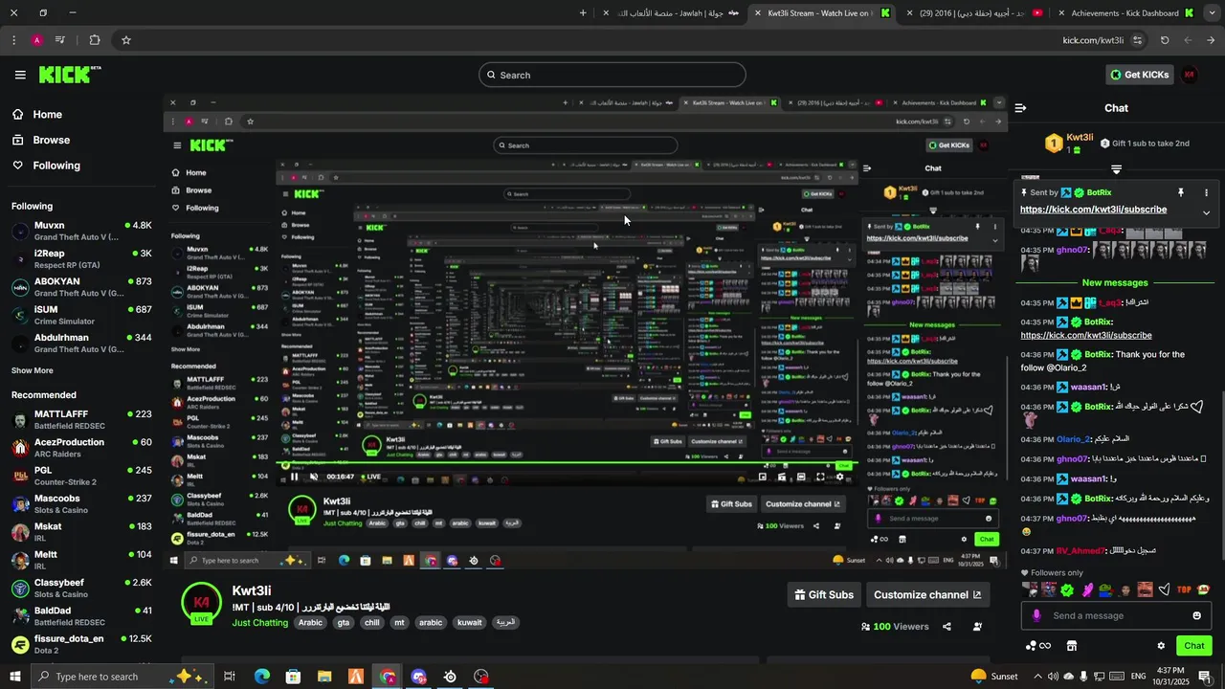The width and height of the screenshot is (1225, 689).
Task: Click the white heart emote in the emote row
Action: click(1164, 589)
